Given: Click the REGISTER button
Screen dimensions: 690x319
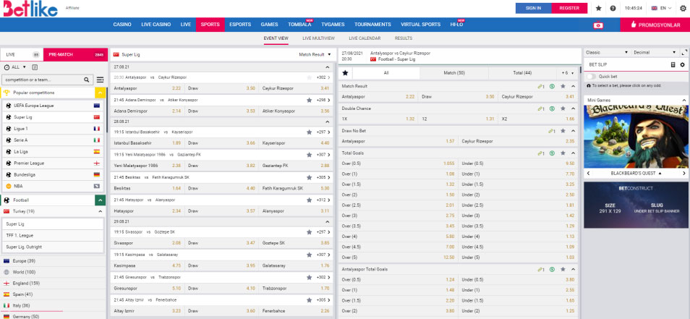Looking at the screenshot, I should click(x=569, y=8).
